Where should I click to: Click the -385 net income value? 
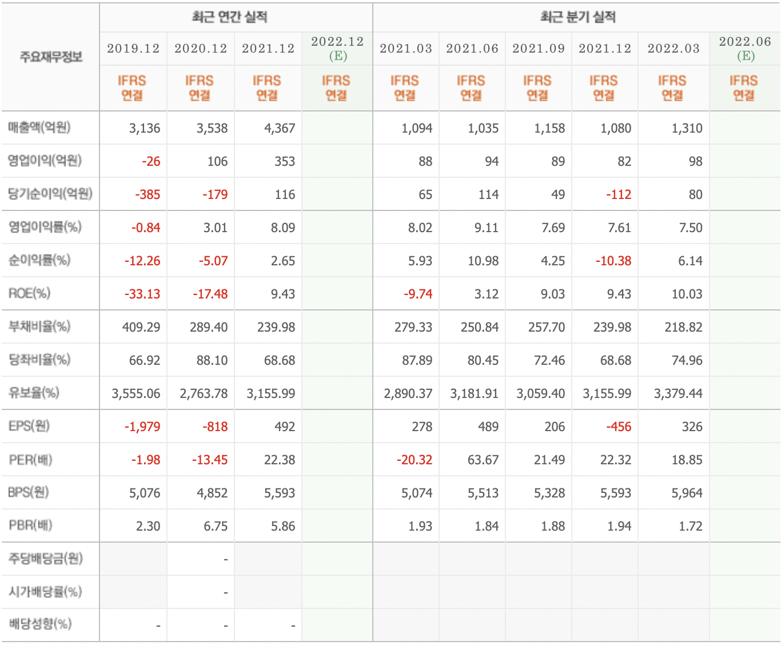click(148, 194)
